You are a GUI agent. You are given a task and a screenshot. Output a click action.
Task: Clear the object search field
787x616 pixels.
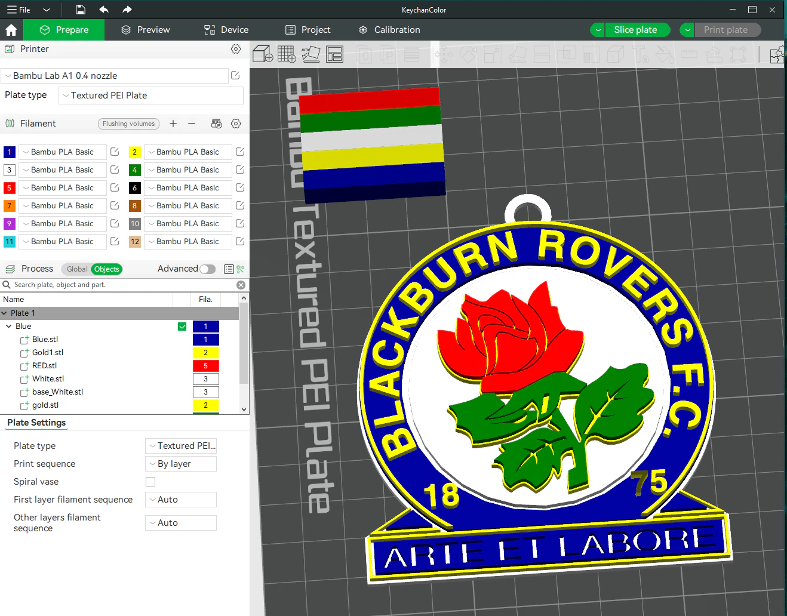pos(241,285)
